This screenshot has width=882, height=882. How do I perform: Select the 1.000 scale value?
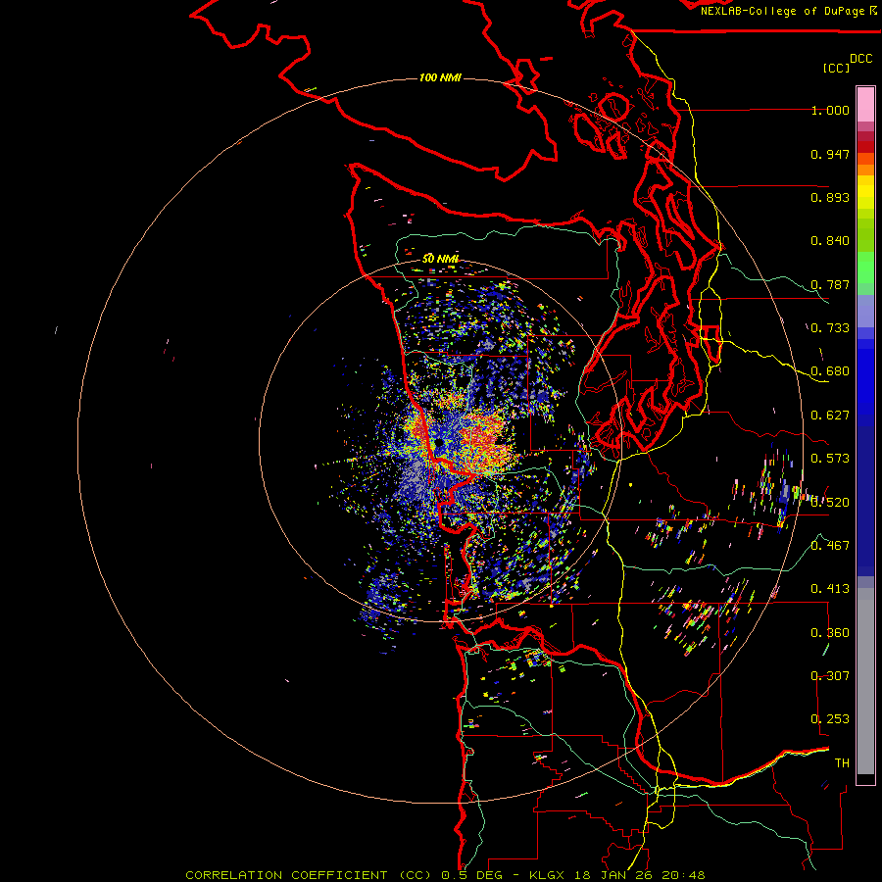point(830,110)
